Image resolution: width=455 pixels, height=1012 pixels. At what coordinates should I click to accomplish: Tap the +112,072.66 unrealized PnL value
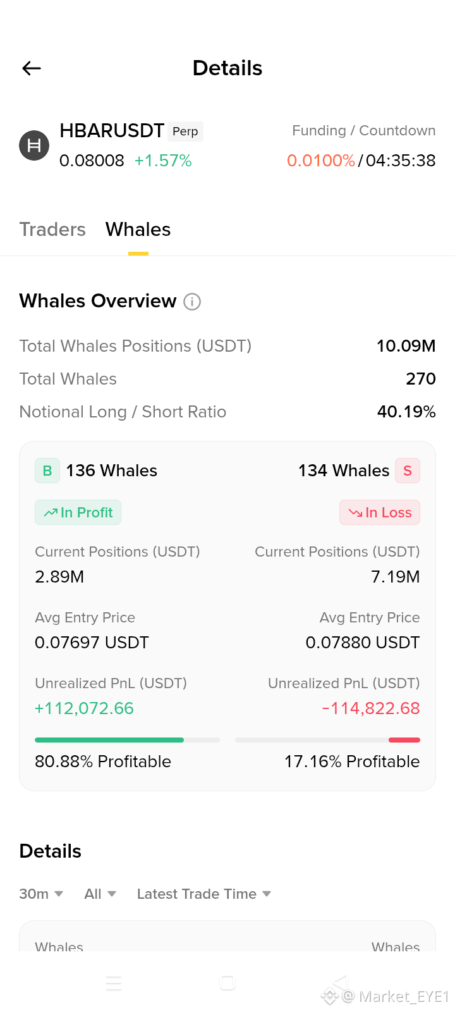tap(84, 708)
